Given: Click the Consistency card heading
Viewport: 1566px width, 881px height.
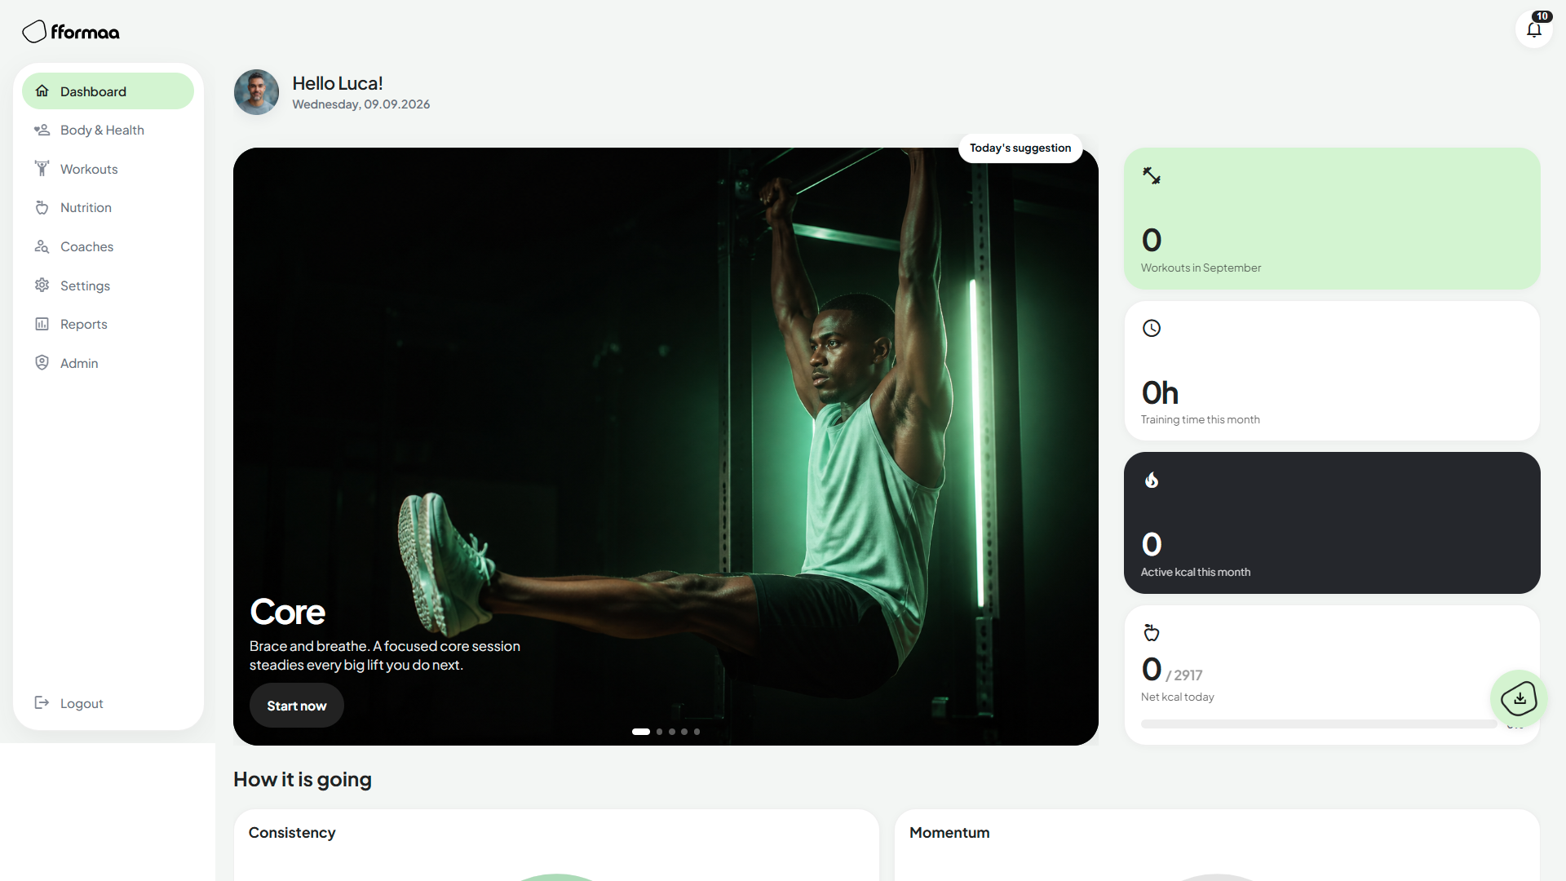Looking at the screenshot, I should pos(292,833).
